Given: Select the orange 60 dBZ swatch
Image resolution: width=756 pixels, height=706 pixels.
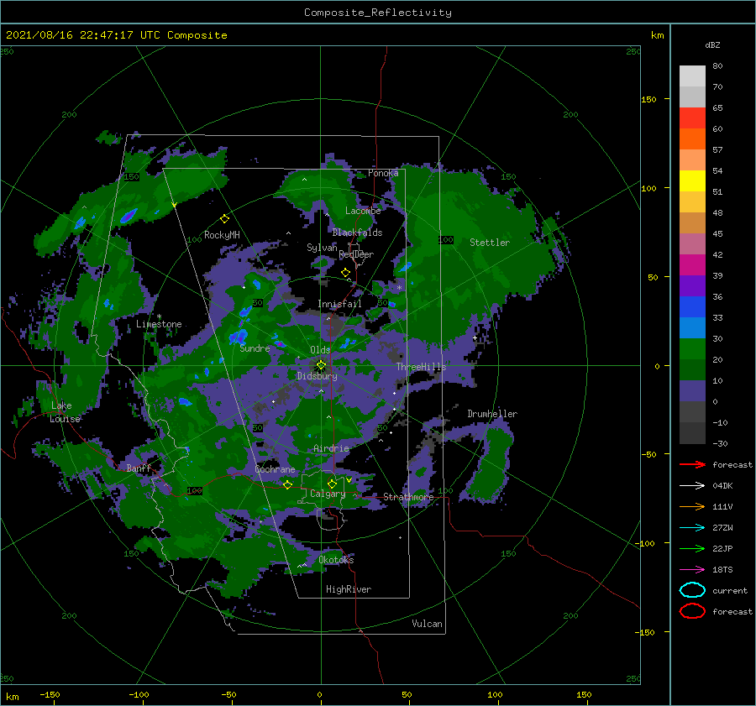Looking at the screenshot, I should (x=692, y=139).
